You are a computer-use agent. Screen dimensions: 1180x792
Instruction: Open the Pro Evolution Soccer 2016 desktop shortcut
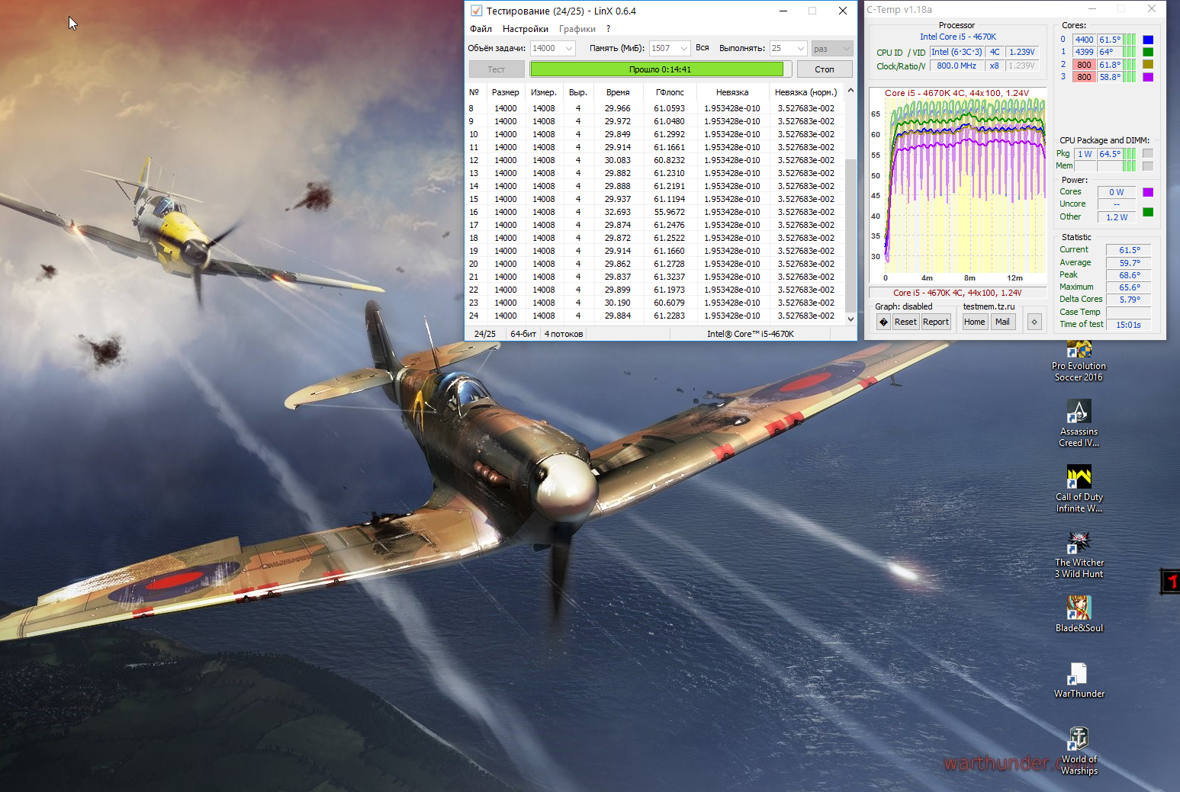coord(1079,361)
